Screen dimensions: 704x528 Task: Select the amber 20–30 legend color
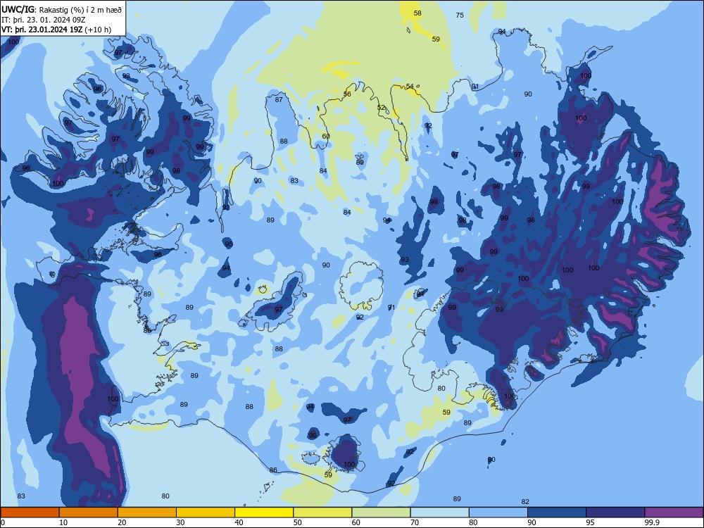click(x=147, y=513)
